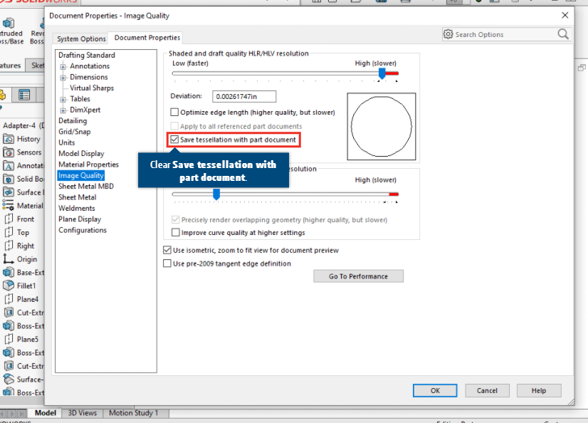Clear Save tessellation with part document checkbox

(x=174, y=140)
